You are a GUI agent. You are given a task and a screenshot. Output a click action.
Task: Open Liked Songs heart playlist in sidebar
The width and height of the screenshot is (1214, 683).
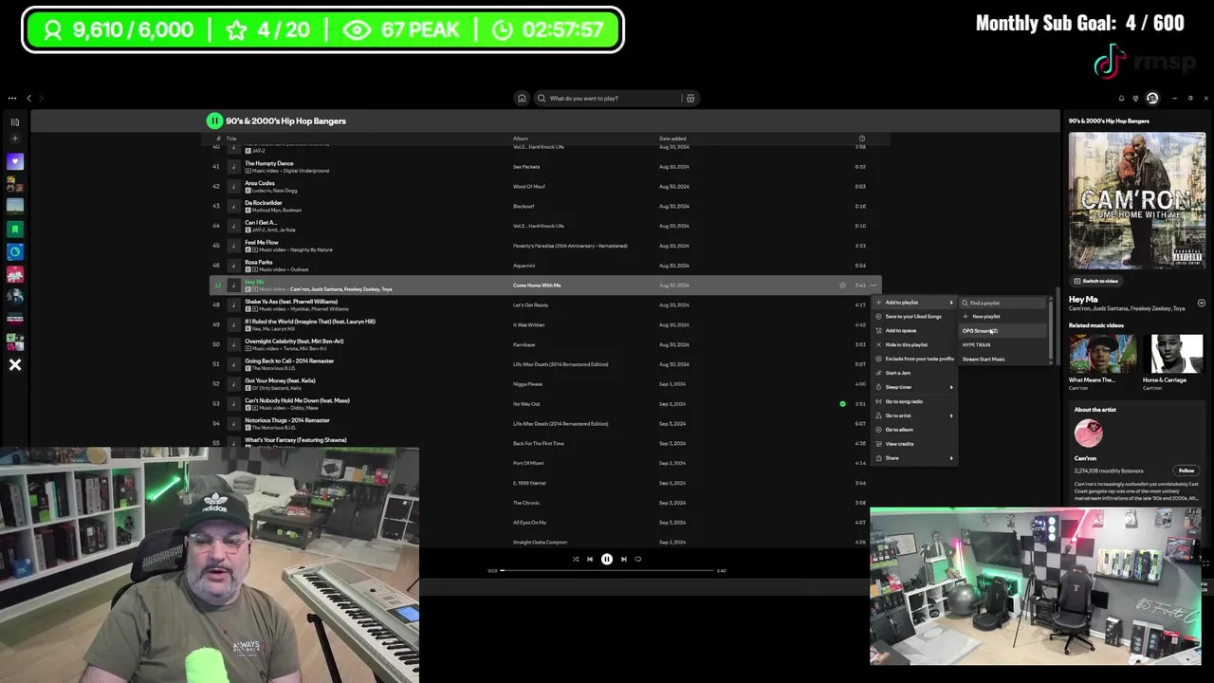click(x=15, y=161)
